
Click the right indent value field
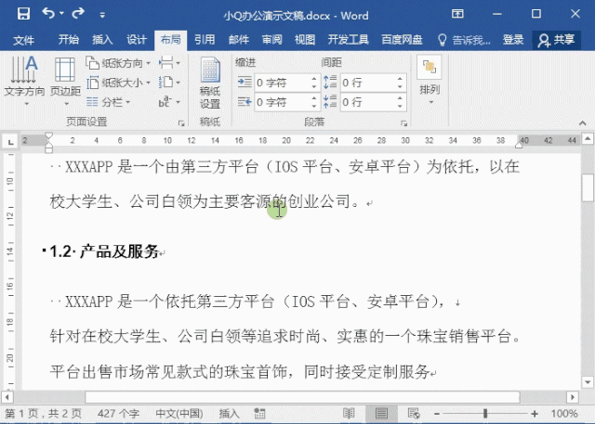[x=282, y=102]
